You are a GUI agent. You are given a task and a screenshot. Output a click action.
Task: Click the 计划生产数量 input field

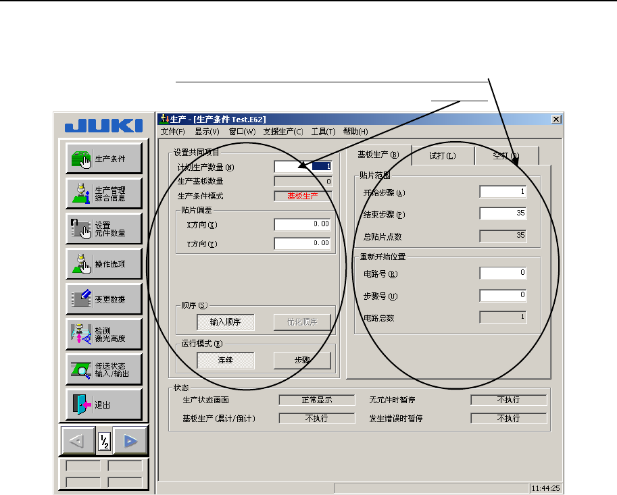(303, 167)
